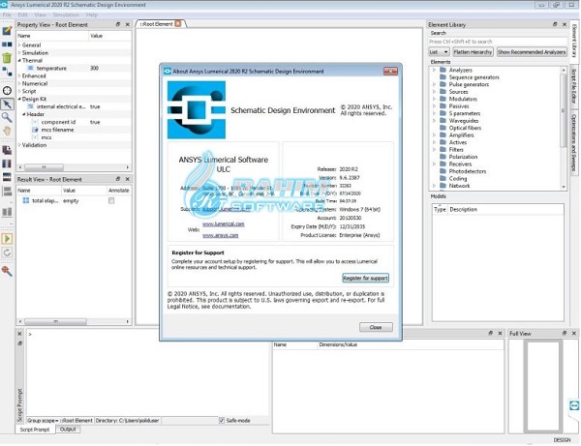Click the connect elements toolbar icon
Screen dimensions: 581x446
pyautogui.click(x=7, y=72)
